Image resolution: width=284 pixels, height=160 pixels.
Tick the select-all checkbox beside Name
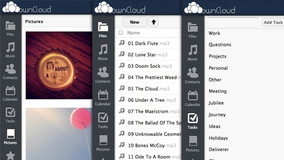[121, 32]
